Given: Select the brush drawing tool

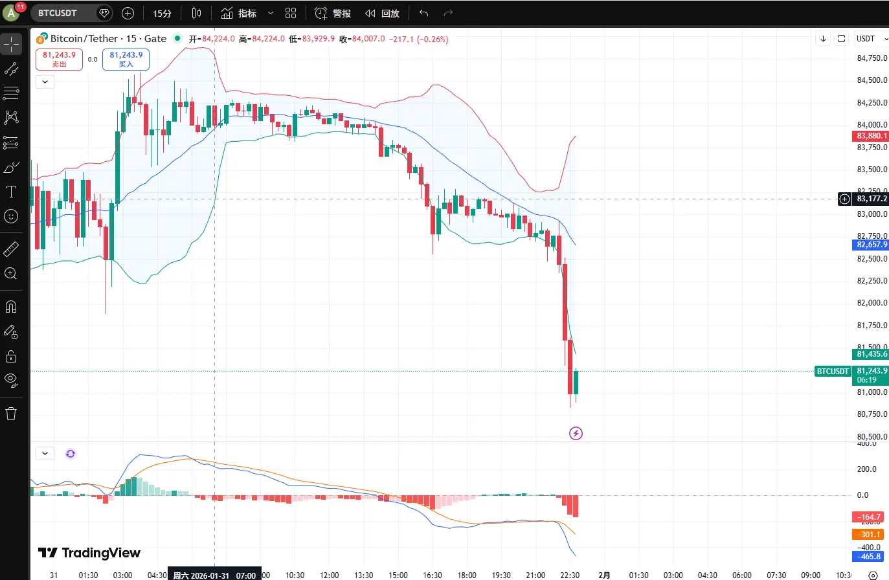Looking at the screenshot, I should [11, 168].
